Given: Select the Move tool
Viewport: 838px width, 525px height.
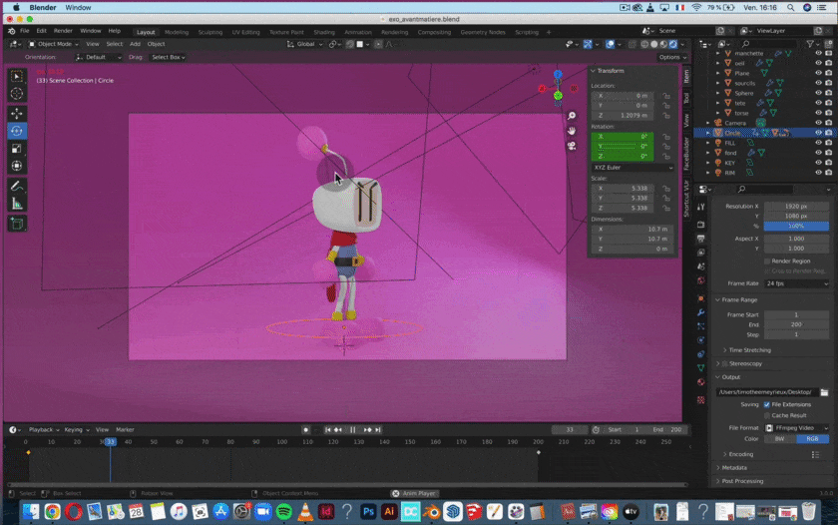Looking at the screenshot, I should (17, 114).
